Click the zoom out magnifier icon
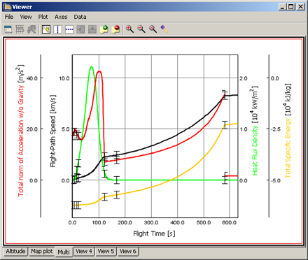The height and width of the screenshot is (260, 308). [x=141, y=29]
